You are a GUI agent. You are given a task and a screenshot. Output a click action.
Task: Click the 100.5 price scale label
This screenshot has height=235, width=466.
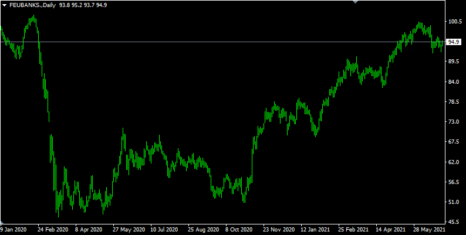click(455, 22)
